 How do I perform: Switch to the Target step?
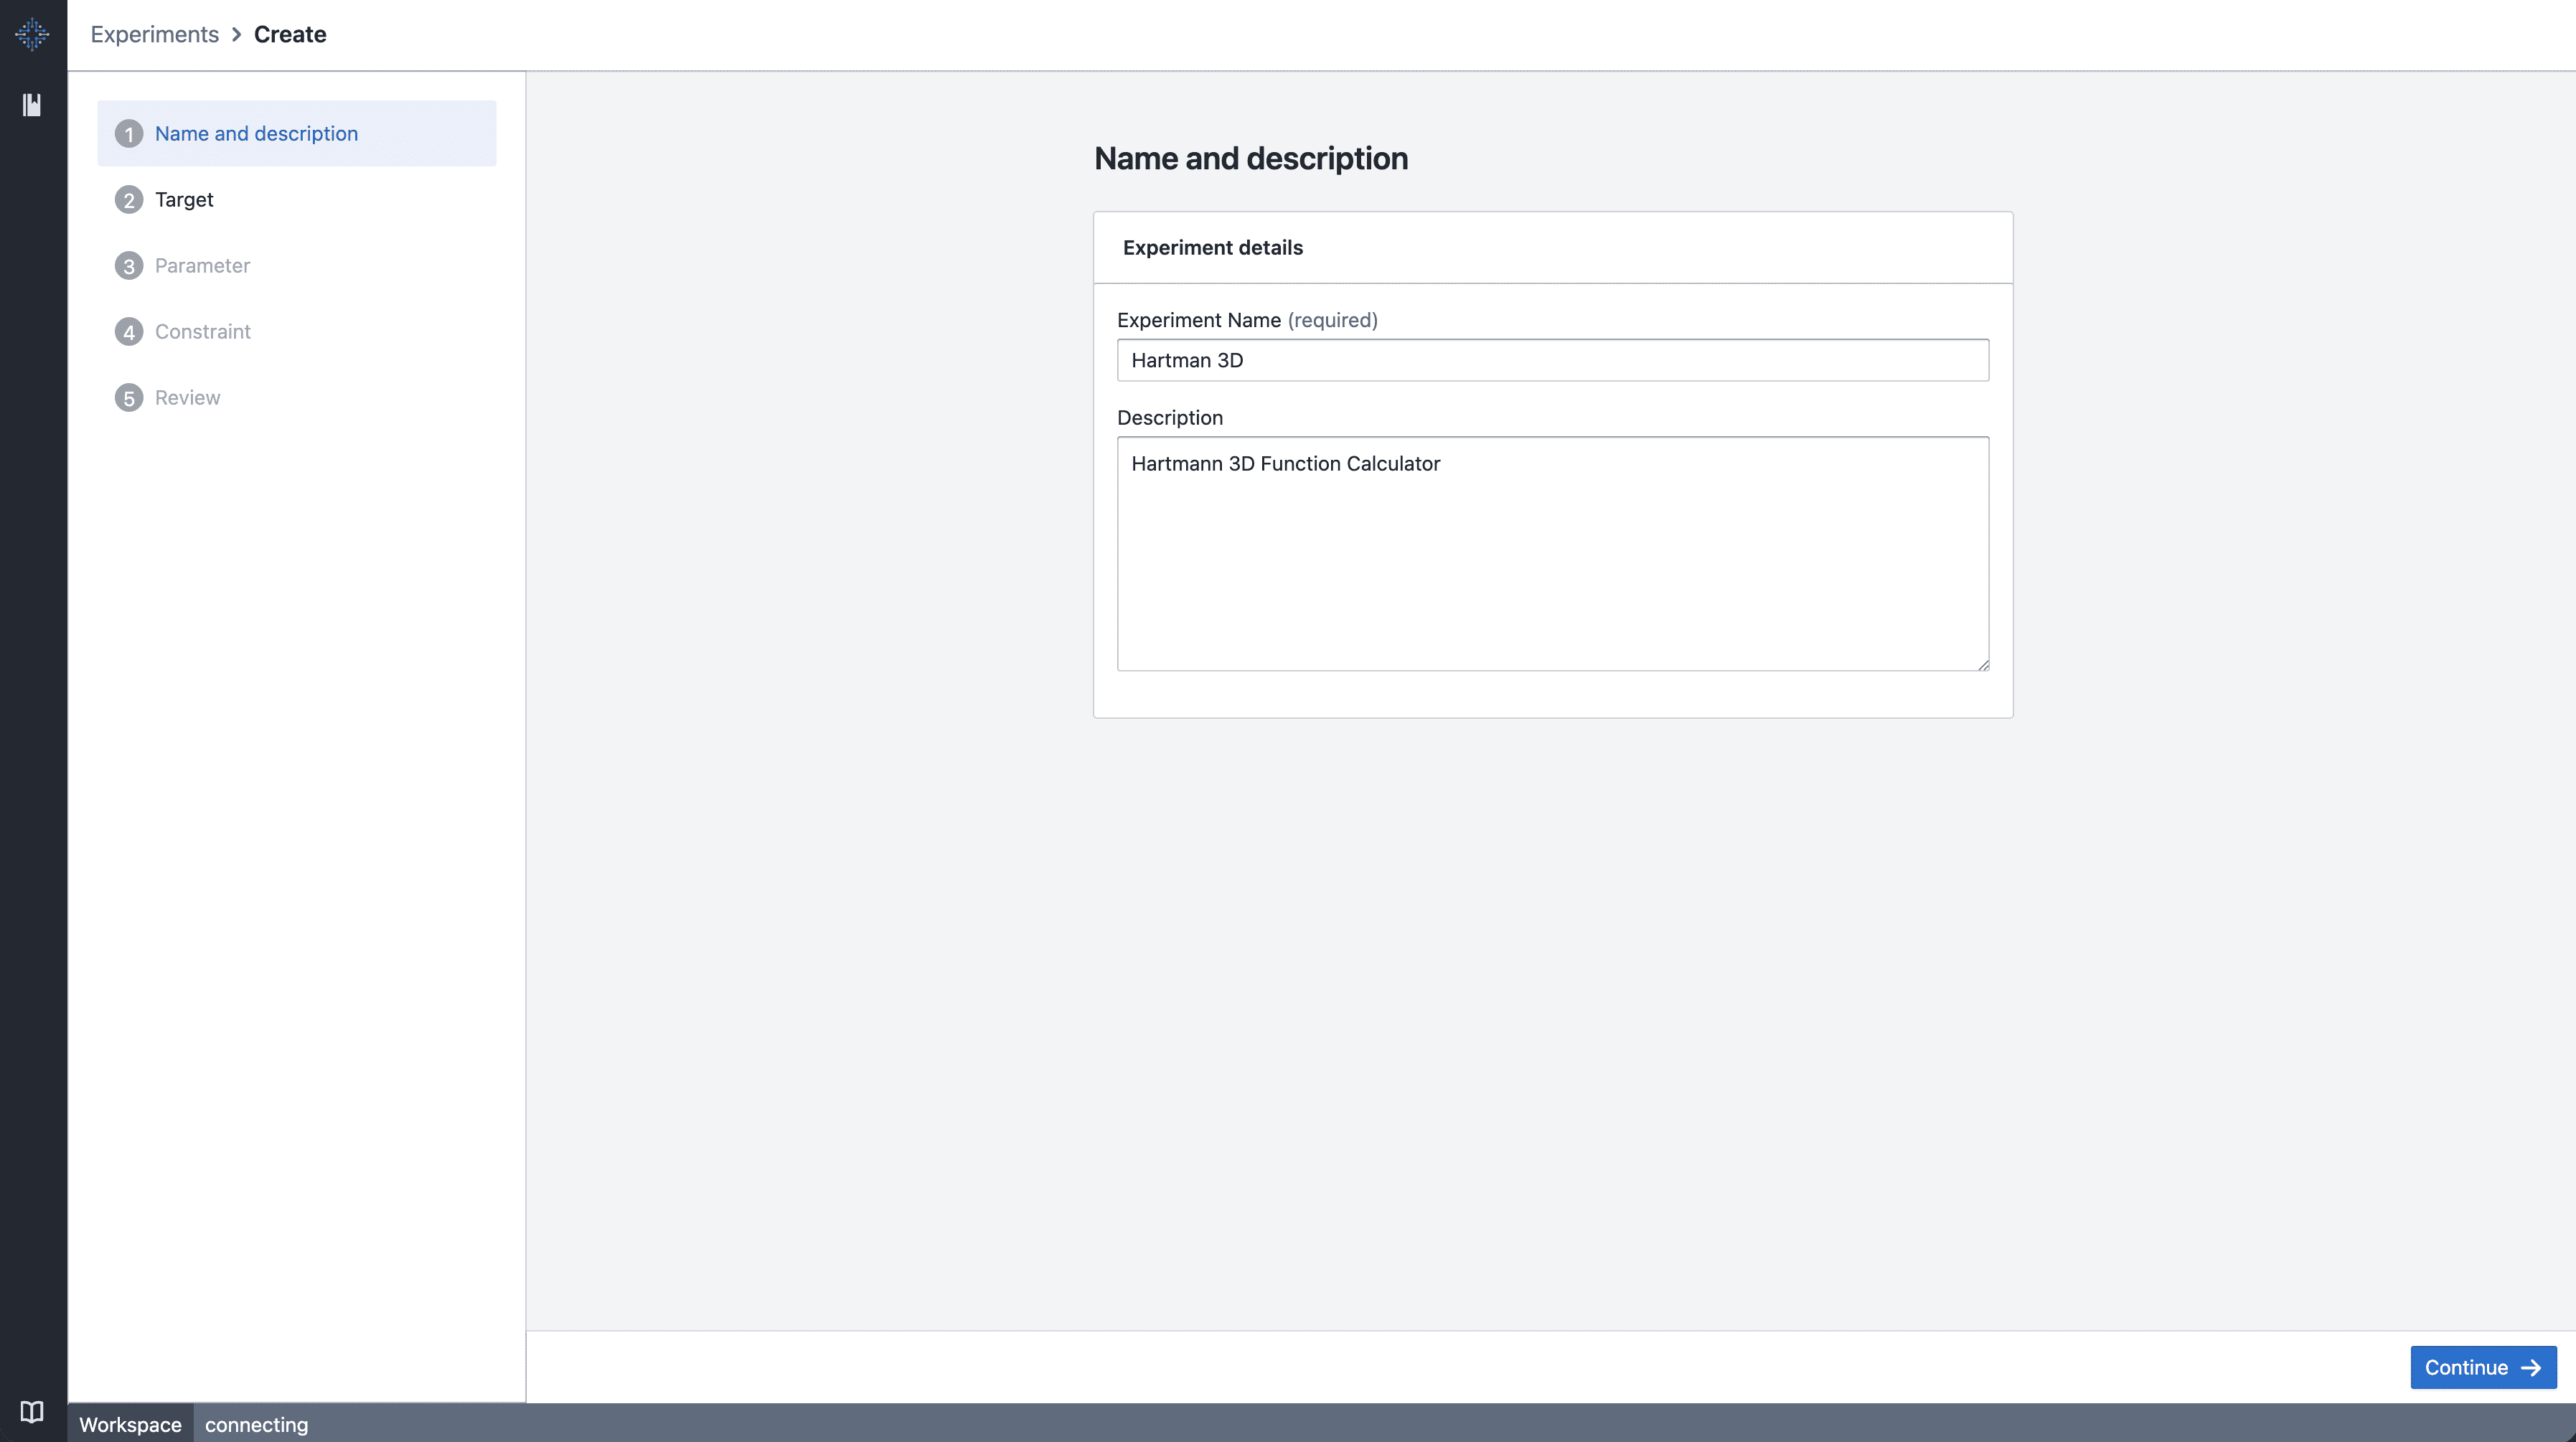click(184, 200)
